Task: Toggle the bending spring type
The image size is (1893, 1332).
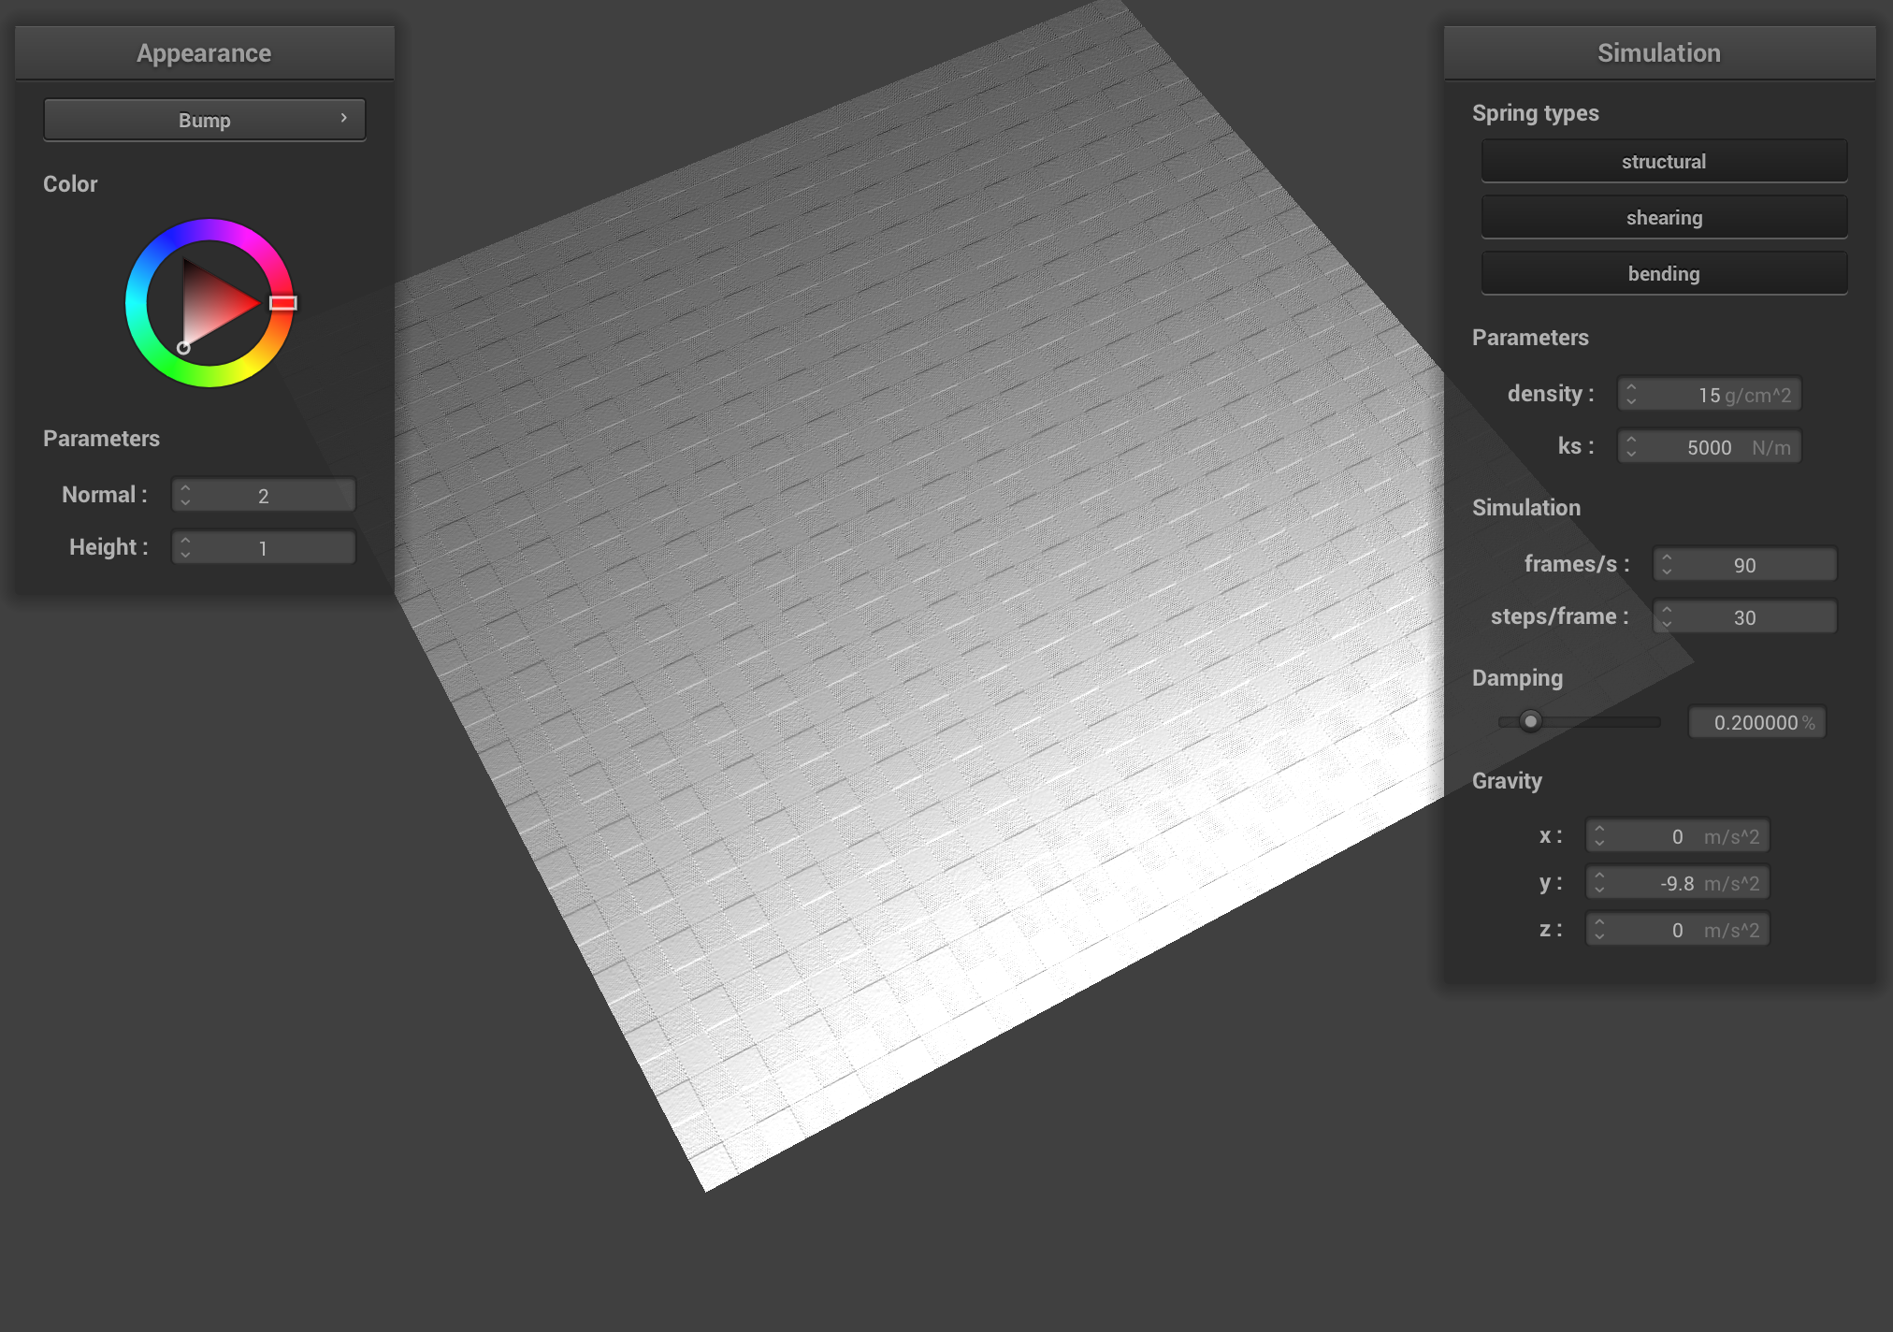Action: pos(1664,273)
